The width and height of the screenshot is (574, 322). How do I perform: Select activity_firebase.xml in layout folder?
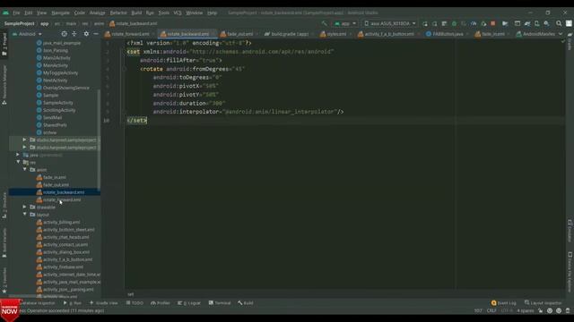click(63, 267)
